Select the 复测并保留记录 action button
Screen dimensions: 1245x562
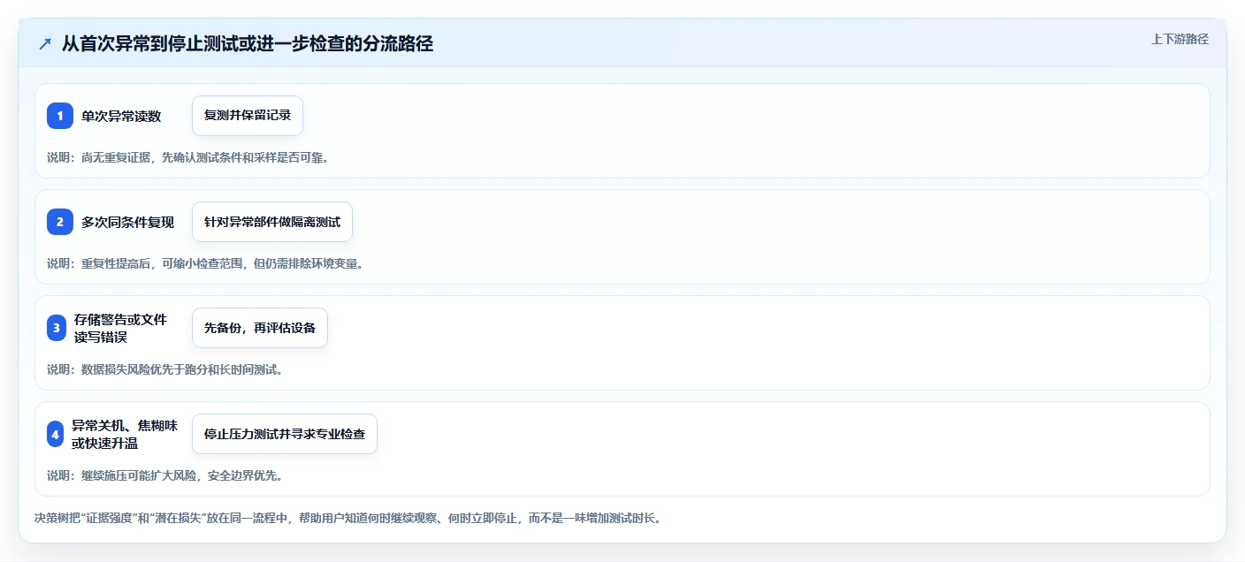tap(248, 116)
